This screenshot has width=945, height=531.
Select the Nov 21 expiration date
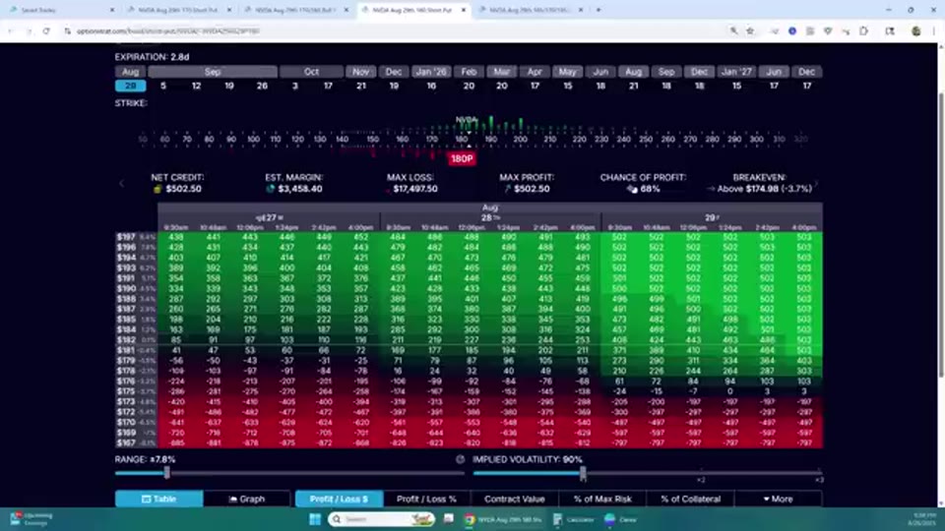click(361, 86)
